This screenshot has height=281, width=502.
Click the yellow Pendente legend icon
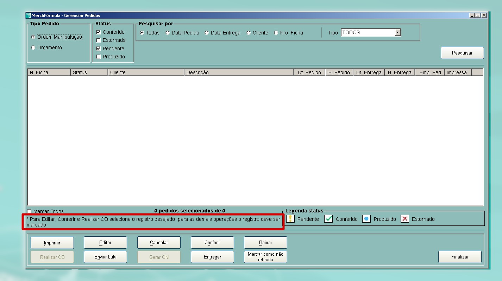[x=290, y=219]
